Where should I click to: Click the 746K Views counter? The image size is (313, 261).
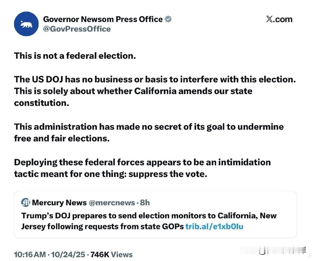(x=111, y=254)
